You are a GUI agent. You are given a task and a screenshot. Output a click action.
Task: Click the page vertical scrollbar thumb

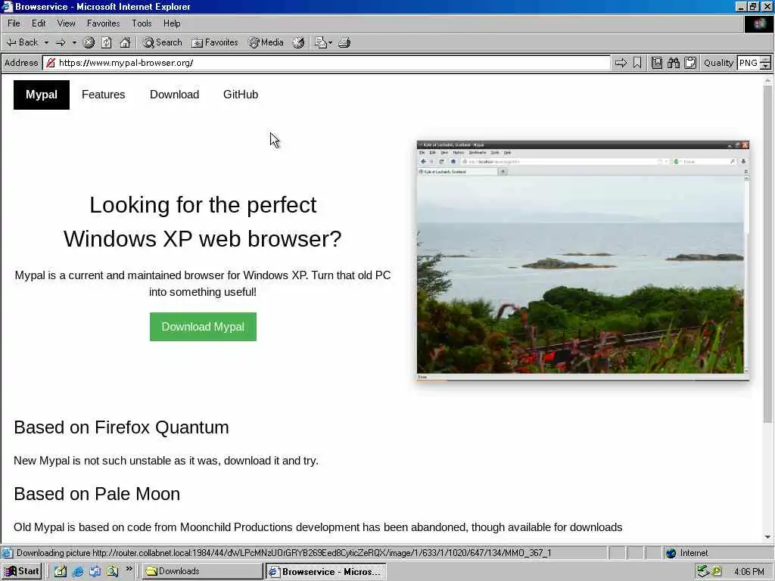point(767,253)
